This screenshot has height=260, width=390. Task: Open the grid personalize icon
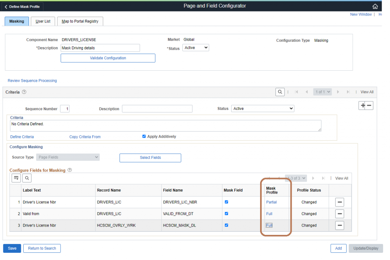pos(16,178)
